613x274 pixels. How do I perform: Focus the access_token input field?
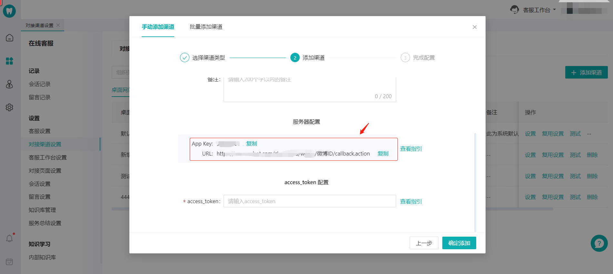pyautogui.click(x=310, y=201)
